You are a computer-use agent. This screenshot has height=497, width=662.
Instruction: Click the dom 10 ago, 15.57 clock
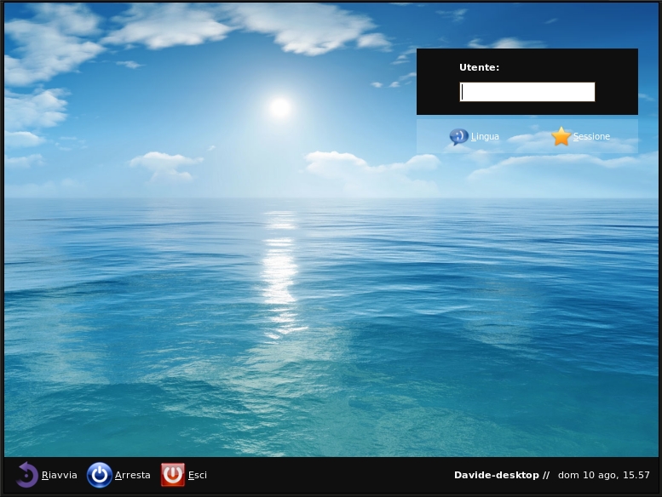pyautogui.click(x=604, y=475)
